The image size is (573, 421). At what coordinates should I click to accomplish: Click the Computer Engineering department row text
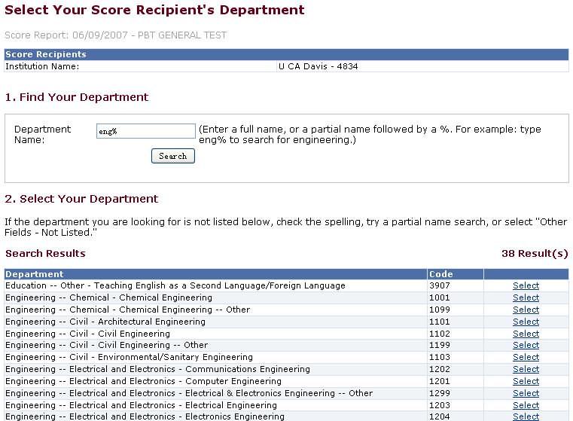pyautogui.click(x=143, y=381)
